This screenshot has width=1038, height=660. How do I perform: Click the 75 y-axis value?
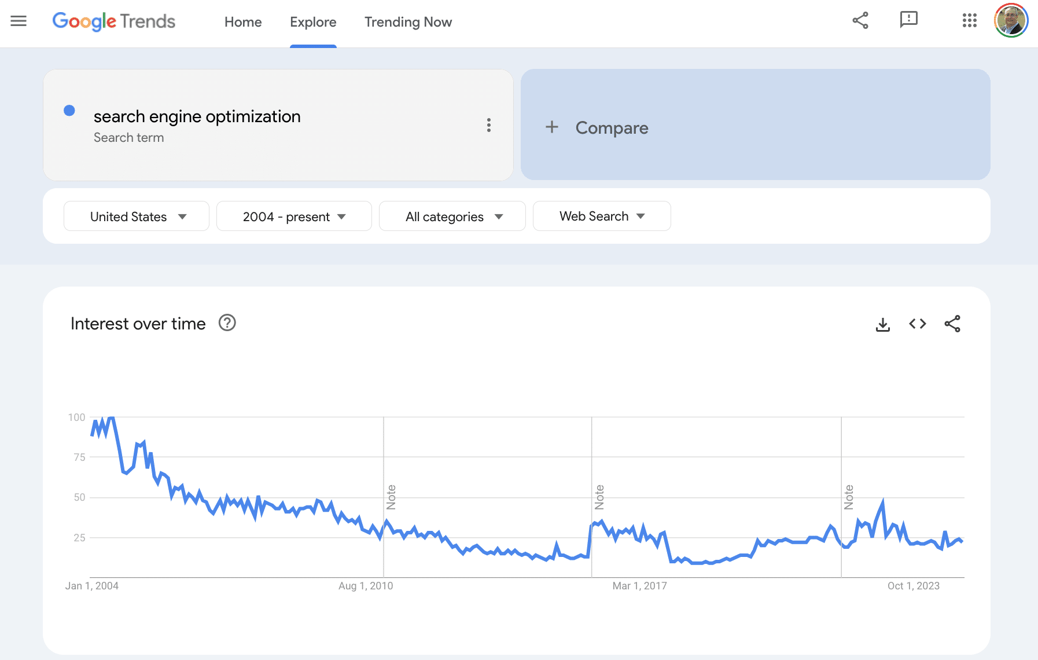[79, 457]
